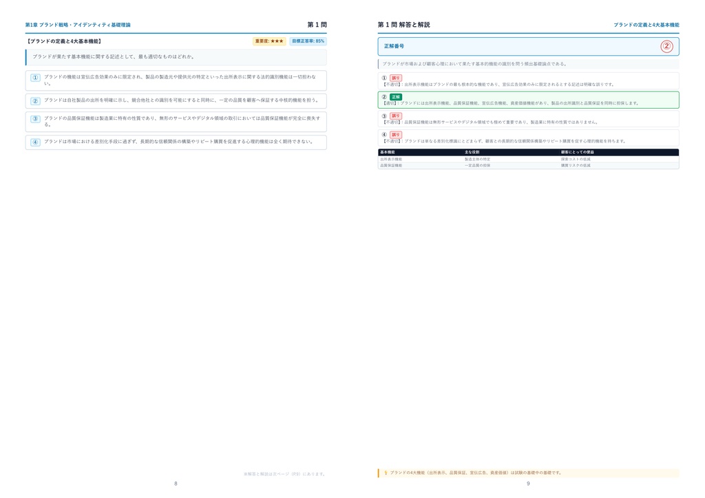Screen dimensions: 705x498
Task: Click the red 誤り badge on explanation ①
Action: 396,78
